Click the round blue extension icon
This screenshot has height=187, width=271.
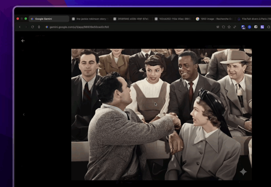[249, 27]
